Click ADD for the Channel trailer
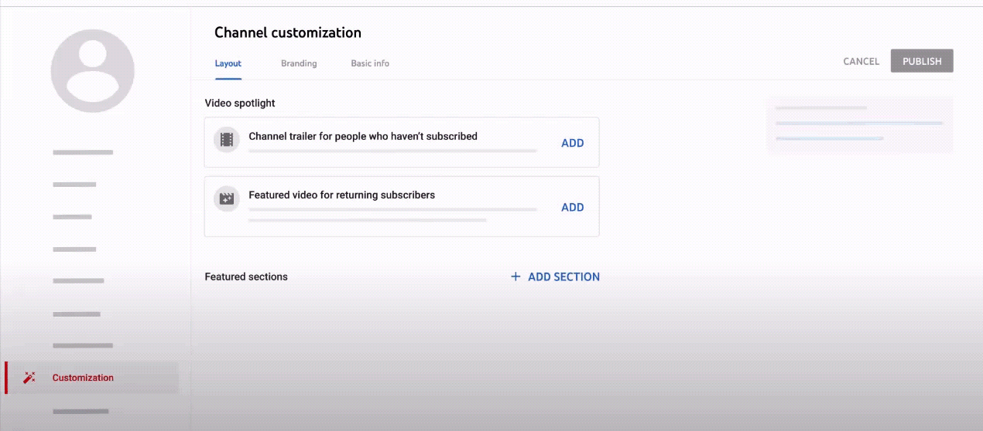Screen dimensions: 983x431 coord(572,143)
